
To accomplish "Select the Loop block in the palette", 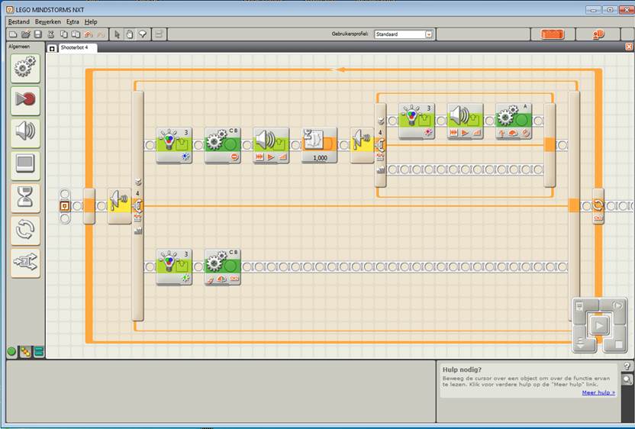I will (25, 230).
